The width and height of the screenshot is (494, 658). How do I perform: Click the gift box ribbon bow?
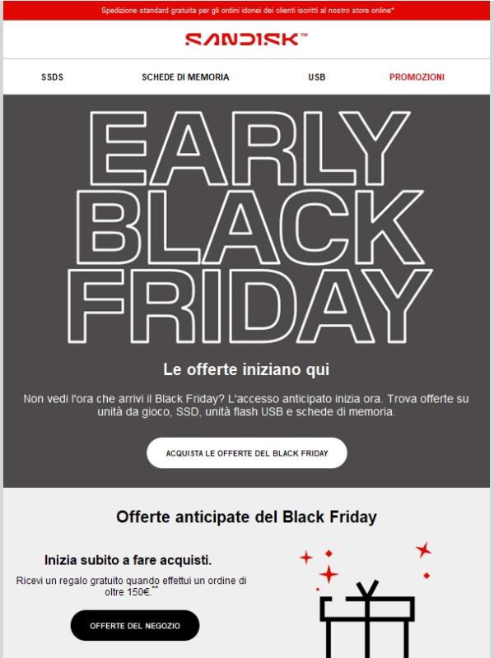367,587
